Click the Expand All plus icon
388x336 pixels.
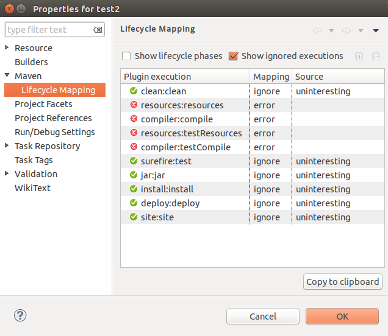[359, 57]
